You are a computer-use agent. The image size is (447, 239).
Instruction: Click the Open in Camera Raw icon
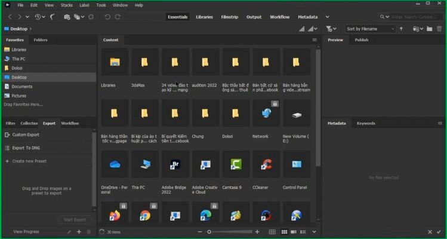(91, 17)
